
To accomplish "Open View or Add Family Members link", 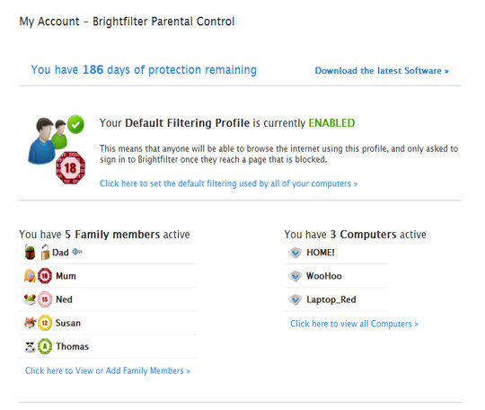I will [108, 370].
